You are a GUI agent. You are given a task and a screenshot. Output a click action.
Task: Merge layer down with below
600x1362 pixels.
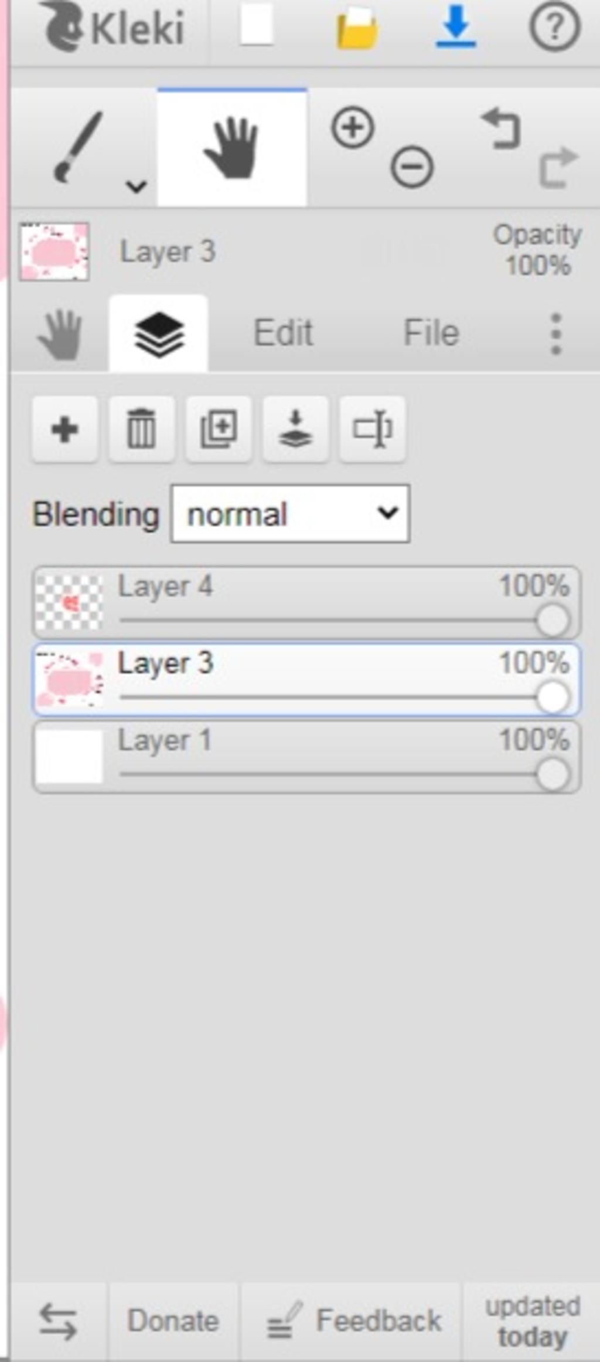coord(295,429)
